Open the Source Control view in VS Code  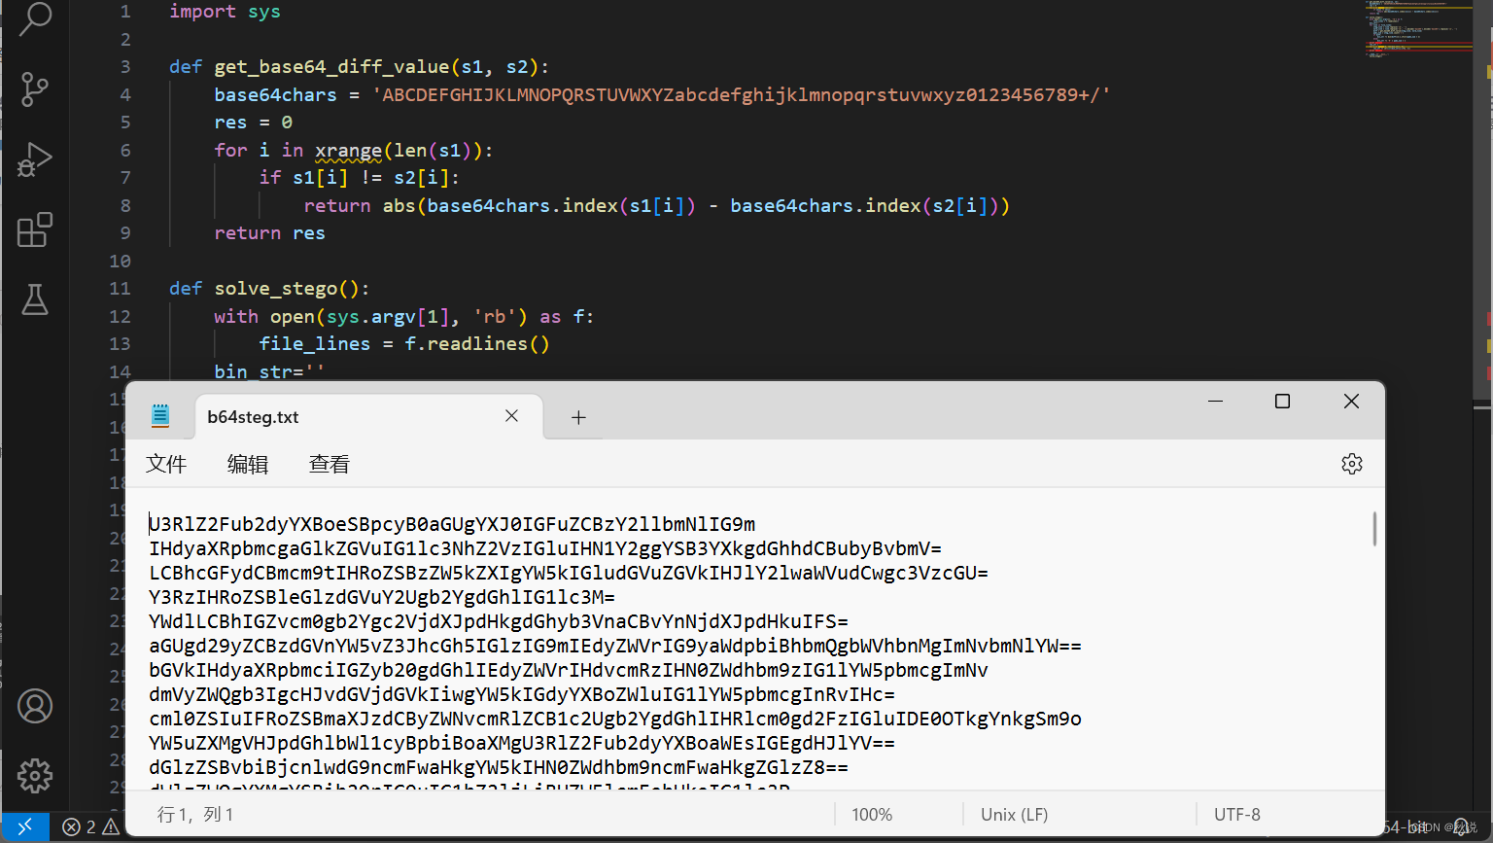pos(35,89)
